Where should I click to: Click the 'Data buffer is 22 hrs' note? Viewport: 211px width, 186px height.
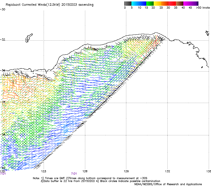point(100,181)
